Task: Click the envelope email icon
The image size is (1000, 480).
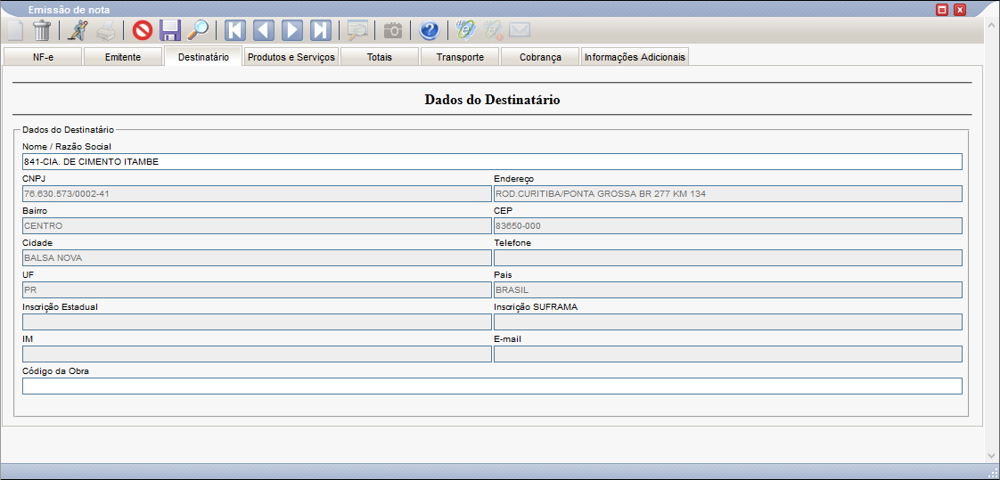Action: (520, 30)
